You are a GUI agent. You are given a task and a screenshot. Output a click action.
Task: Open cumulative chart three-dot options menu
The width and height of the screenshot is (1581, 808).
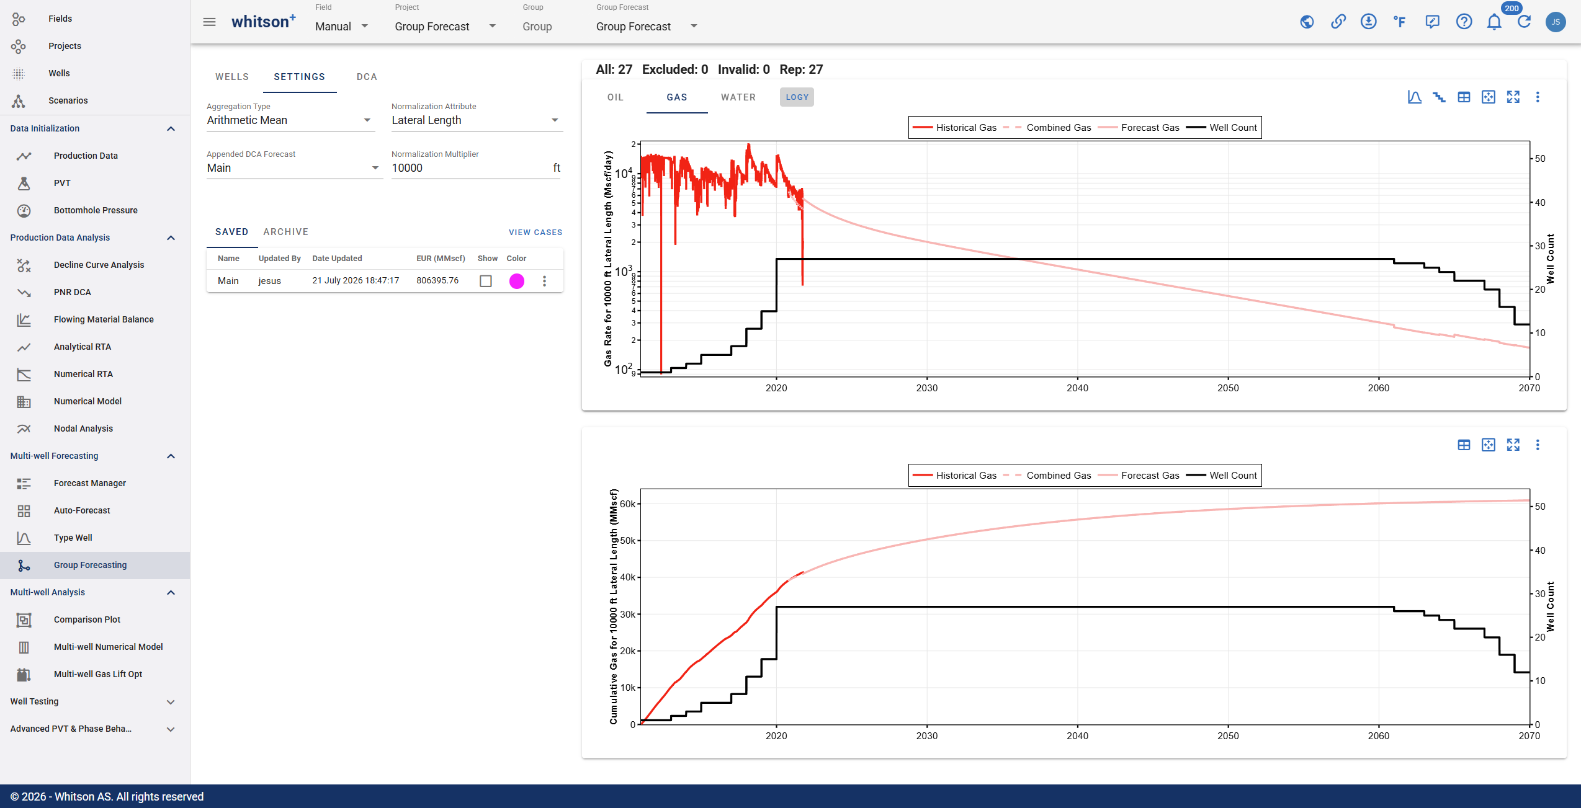[x=1538, y=445]
